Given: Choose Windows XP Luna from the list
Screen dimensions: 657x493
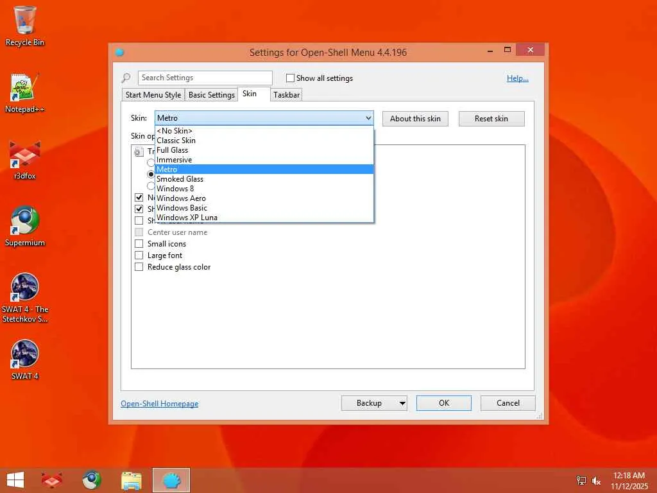Looking at the screenshot, I should pyautogui.click(x=264, y=218).
